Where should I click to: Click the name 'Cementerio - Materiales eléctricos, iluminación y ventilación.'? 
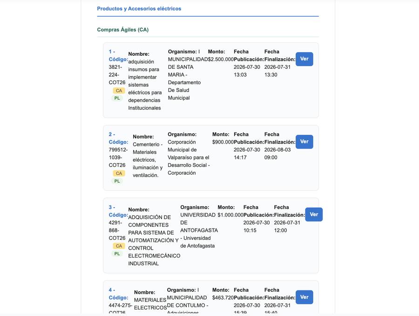[x=148, y=160]
